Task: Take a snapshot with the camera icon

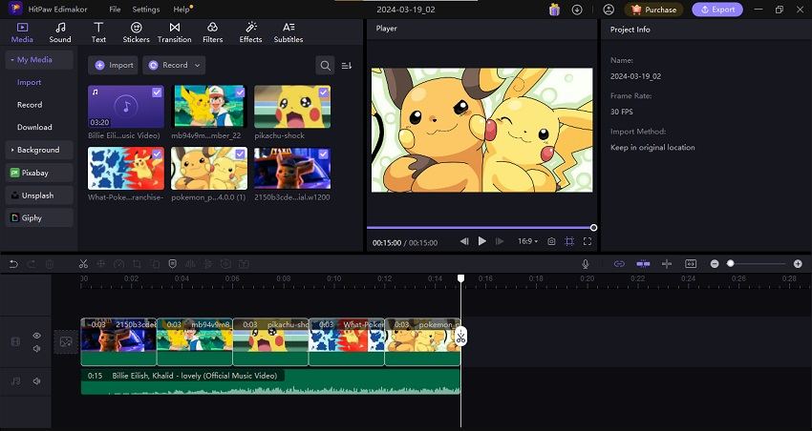Action: pyautogui.click(x=551, y=241)
